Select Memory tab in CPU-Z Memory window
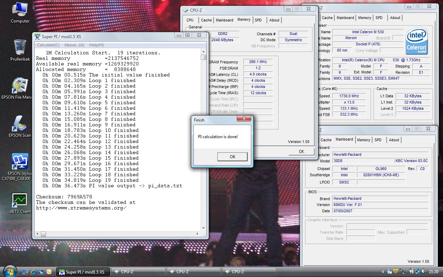The width and height of the screenshot is (443, 277). click(244, 20)
